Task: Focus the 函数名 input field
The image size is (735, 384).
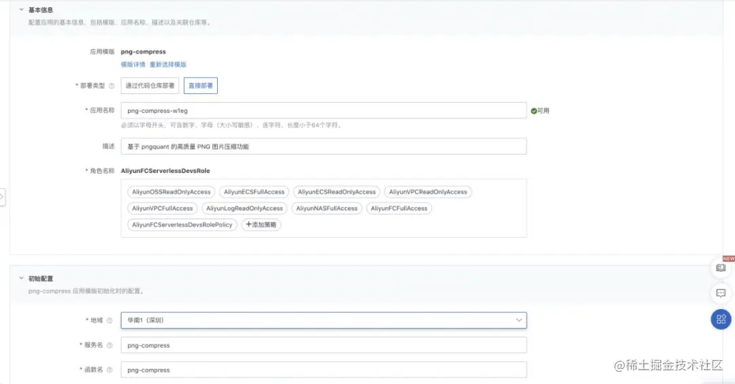Action: (x=323, y=370)
